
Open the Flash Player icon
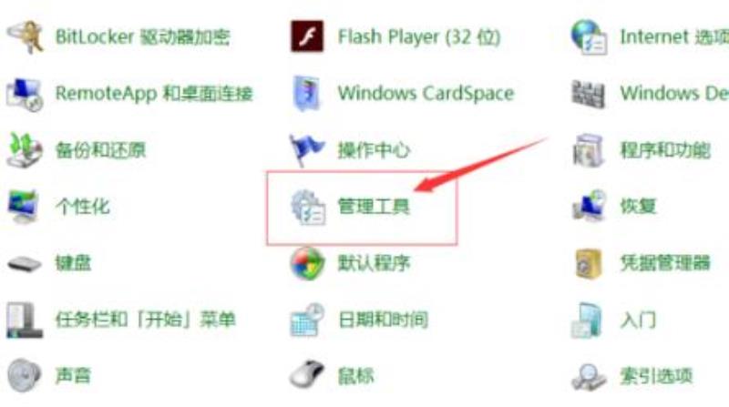click(x=307, y=36)
